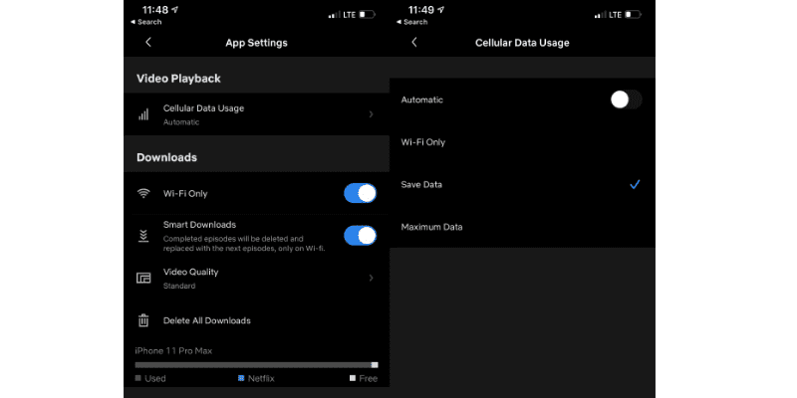797x398 pixels.
Task: Select the Save Data option
Action: (x=522, y=185)
